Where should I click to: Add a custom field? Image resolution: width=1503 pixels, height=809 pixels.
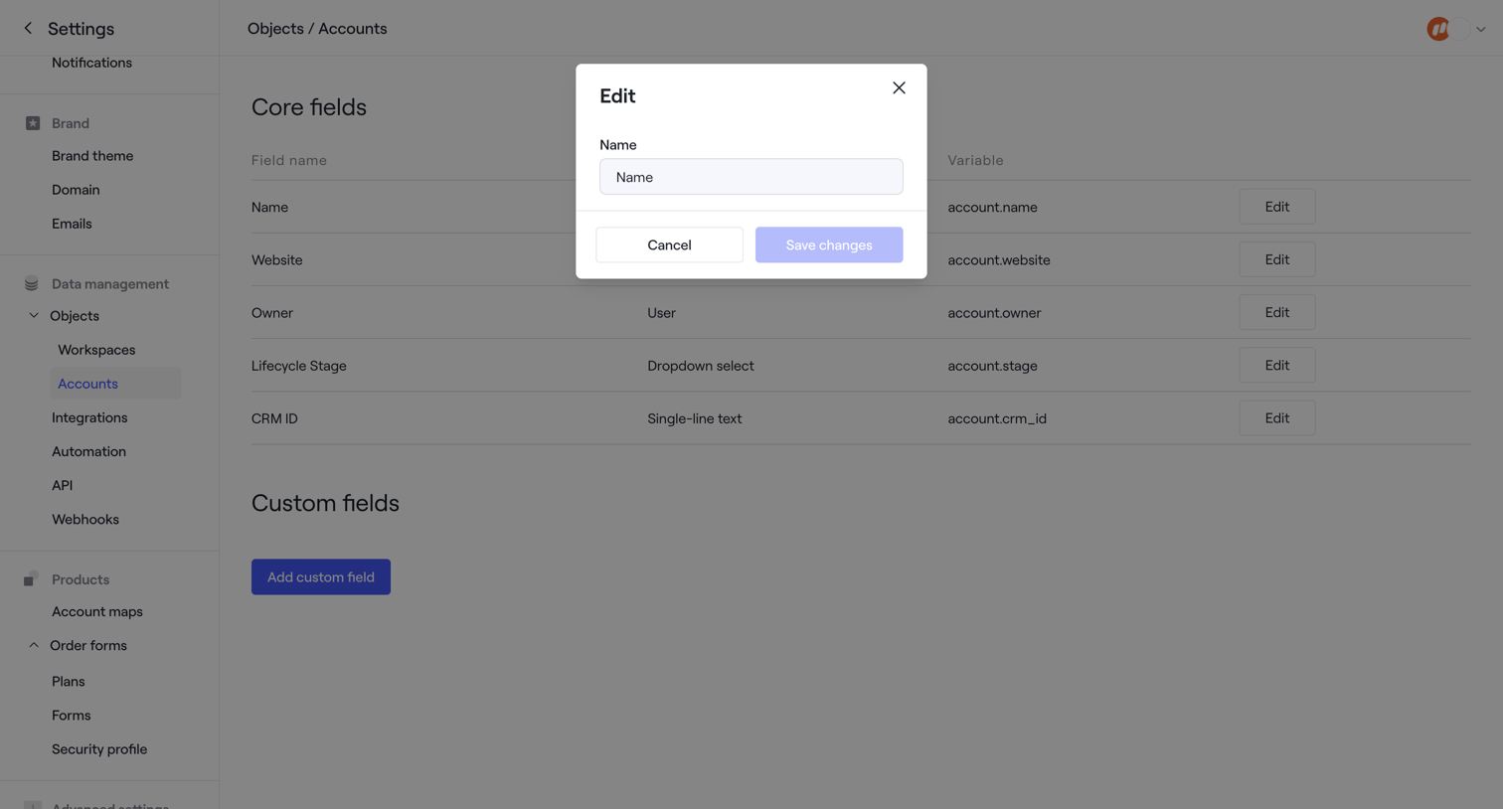pyautogui.click(x=321, y=576)
